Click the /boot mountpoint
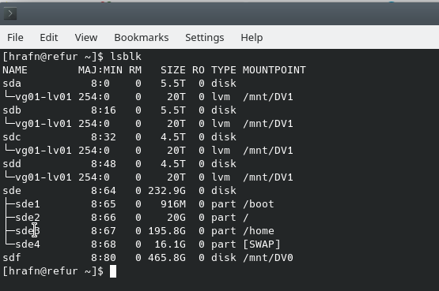439x291 pixels. click(259, 204)
